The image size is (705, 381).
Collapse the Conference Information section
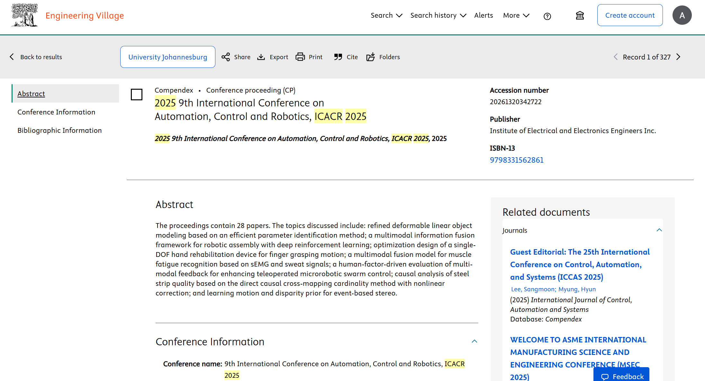point(474,341)
